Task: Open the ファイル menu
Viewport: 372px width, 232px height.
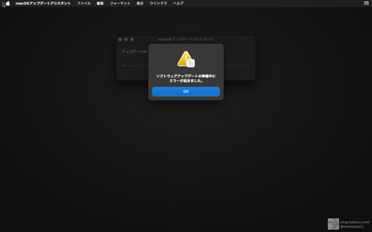Action: 84,3
